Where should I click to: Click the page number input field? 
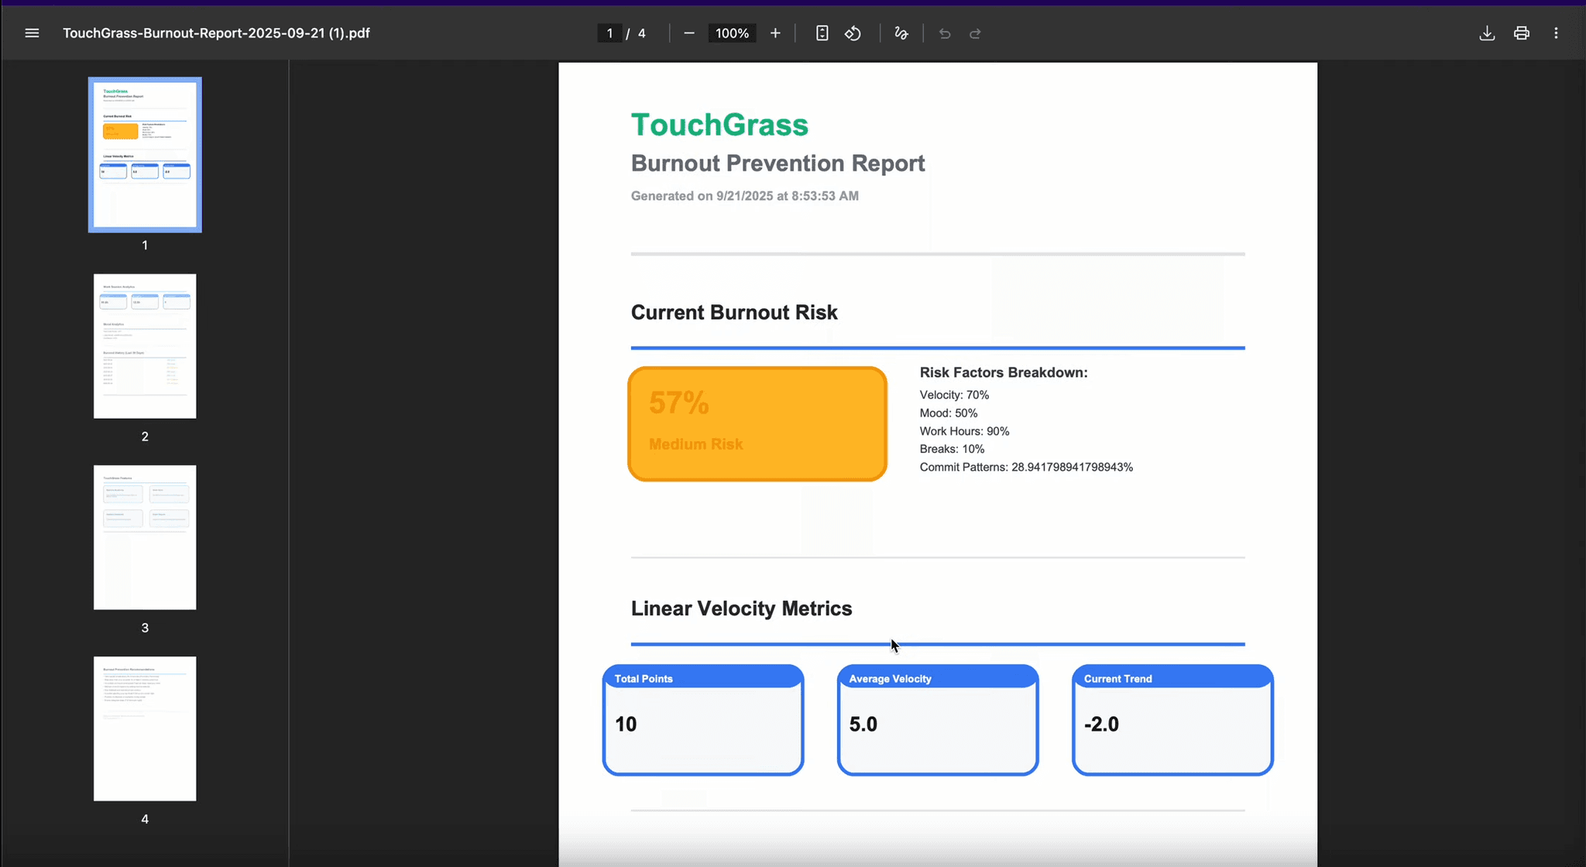click(609, 33)
